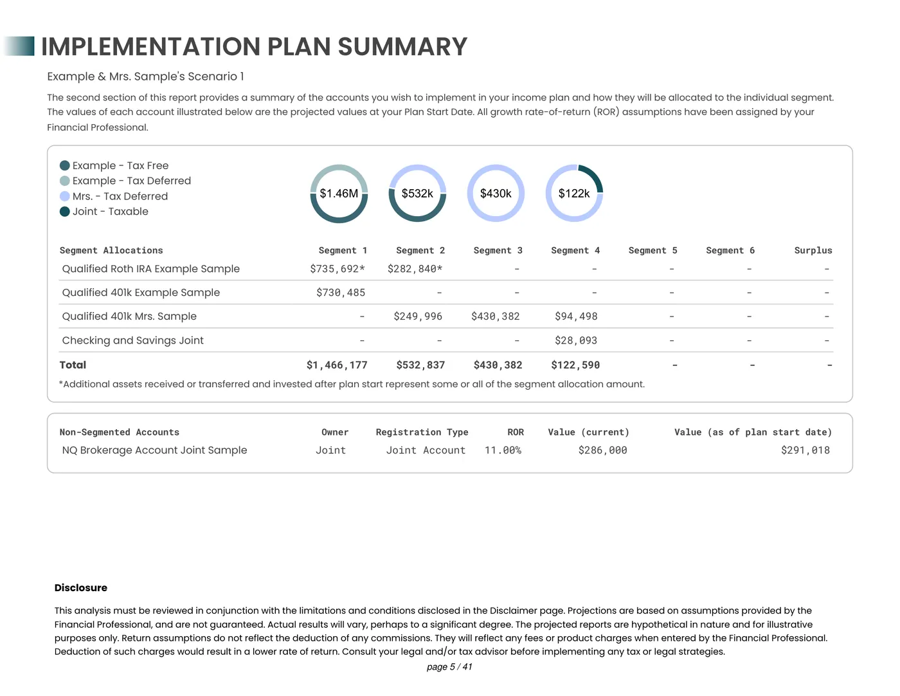
Task: Click the $532,837 total
Action: pyautogui.click(x=420, y=365)
